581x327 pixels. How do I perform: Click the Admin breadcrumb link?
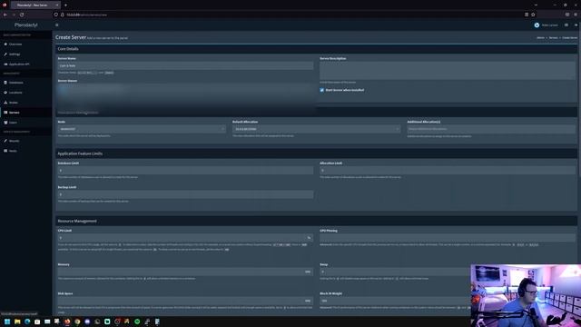tap(541, 38)
